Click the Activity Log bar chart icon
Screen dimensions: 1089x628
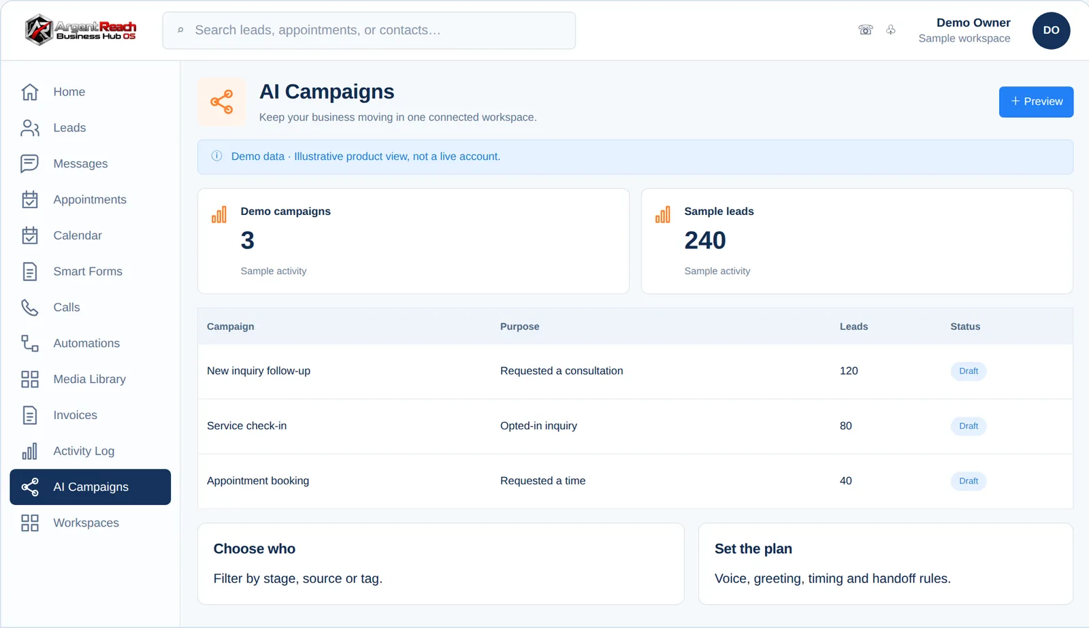point(29,451)
